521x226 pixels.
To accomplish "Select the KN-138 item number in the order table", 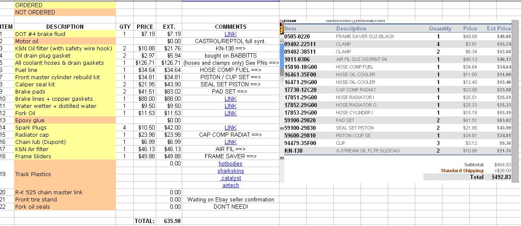I will [x=294, y=151].
